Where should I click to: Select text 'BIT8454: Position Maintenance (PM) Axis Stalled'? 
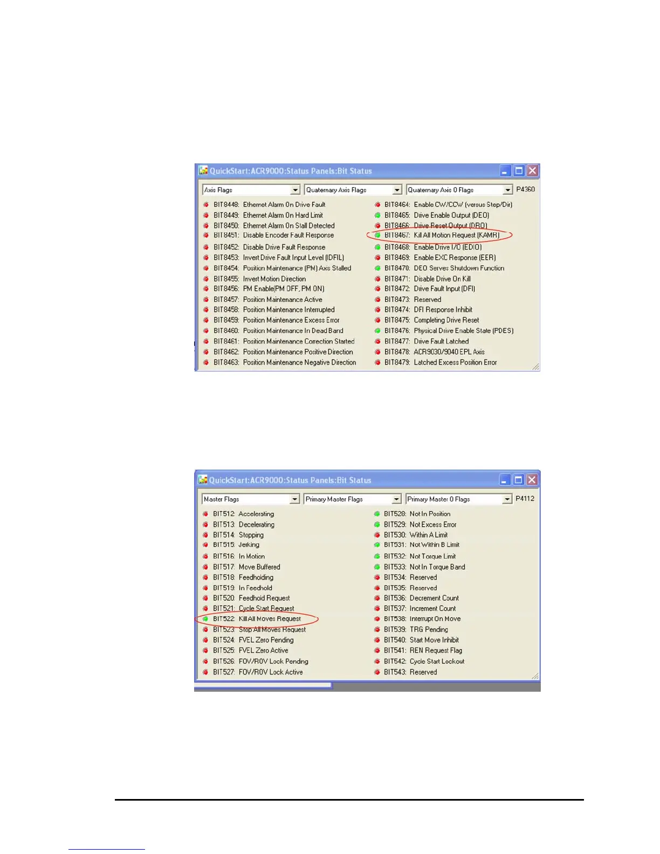(x=282, y=268)
